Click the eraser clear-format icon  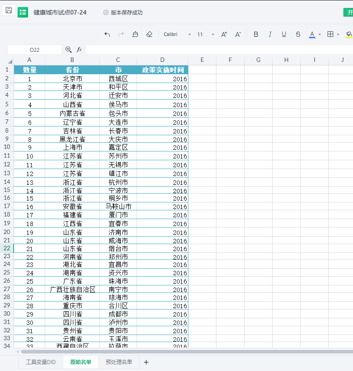pos(149,35)
